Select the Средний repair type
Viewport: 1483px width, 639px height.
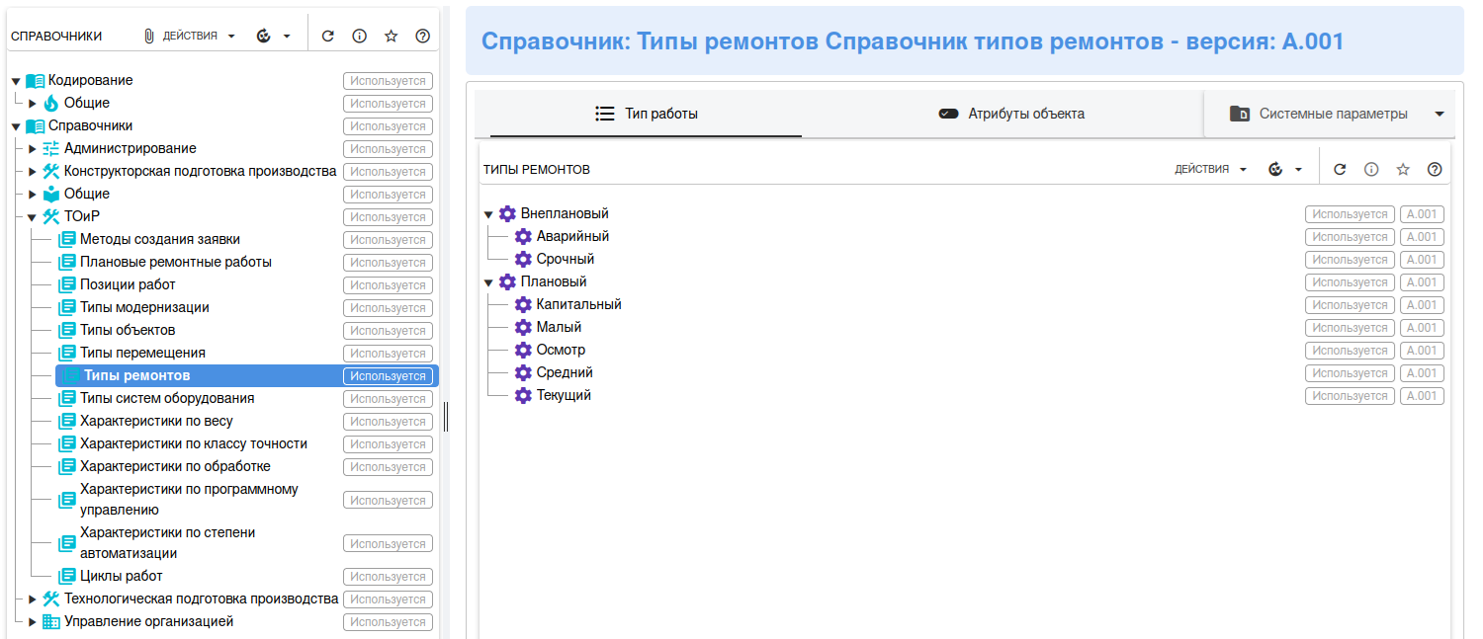[565, 372]
